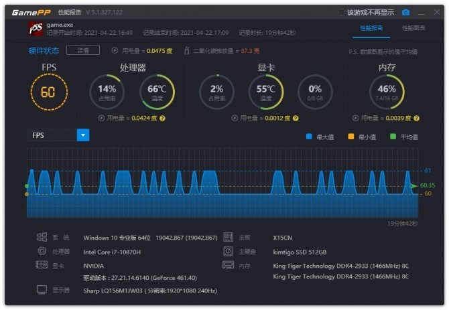Click the total power usage icon
The width and height of the screenshot is (449, 310).
pos(115,51)
